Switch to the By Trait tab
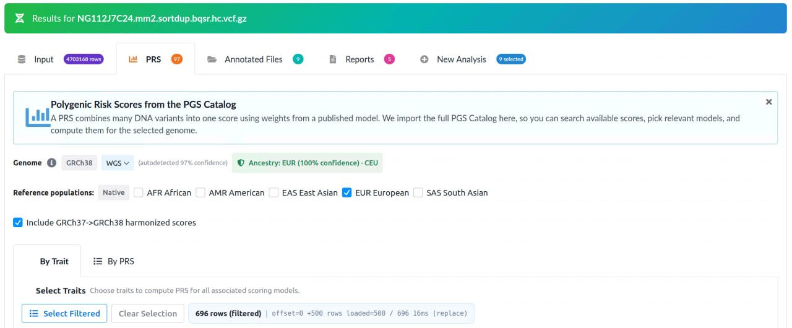The width and height of the screenshot is (792, 328). click(54, 261)
